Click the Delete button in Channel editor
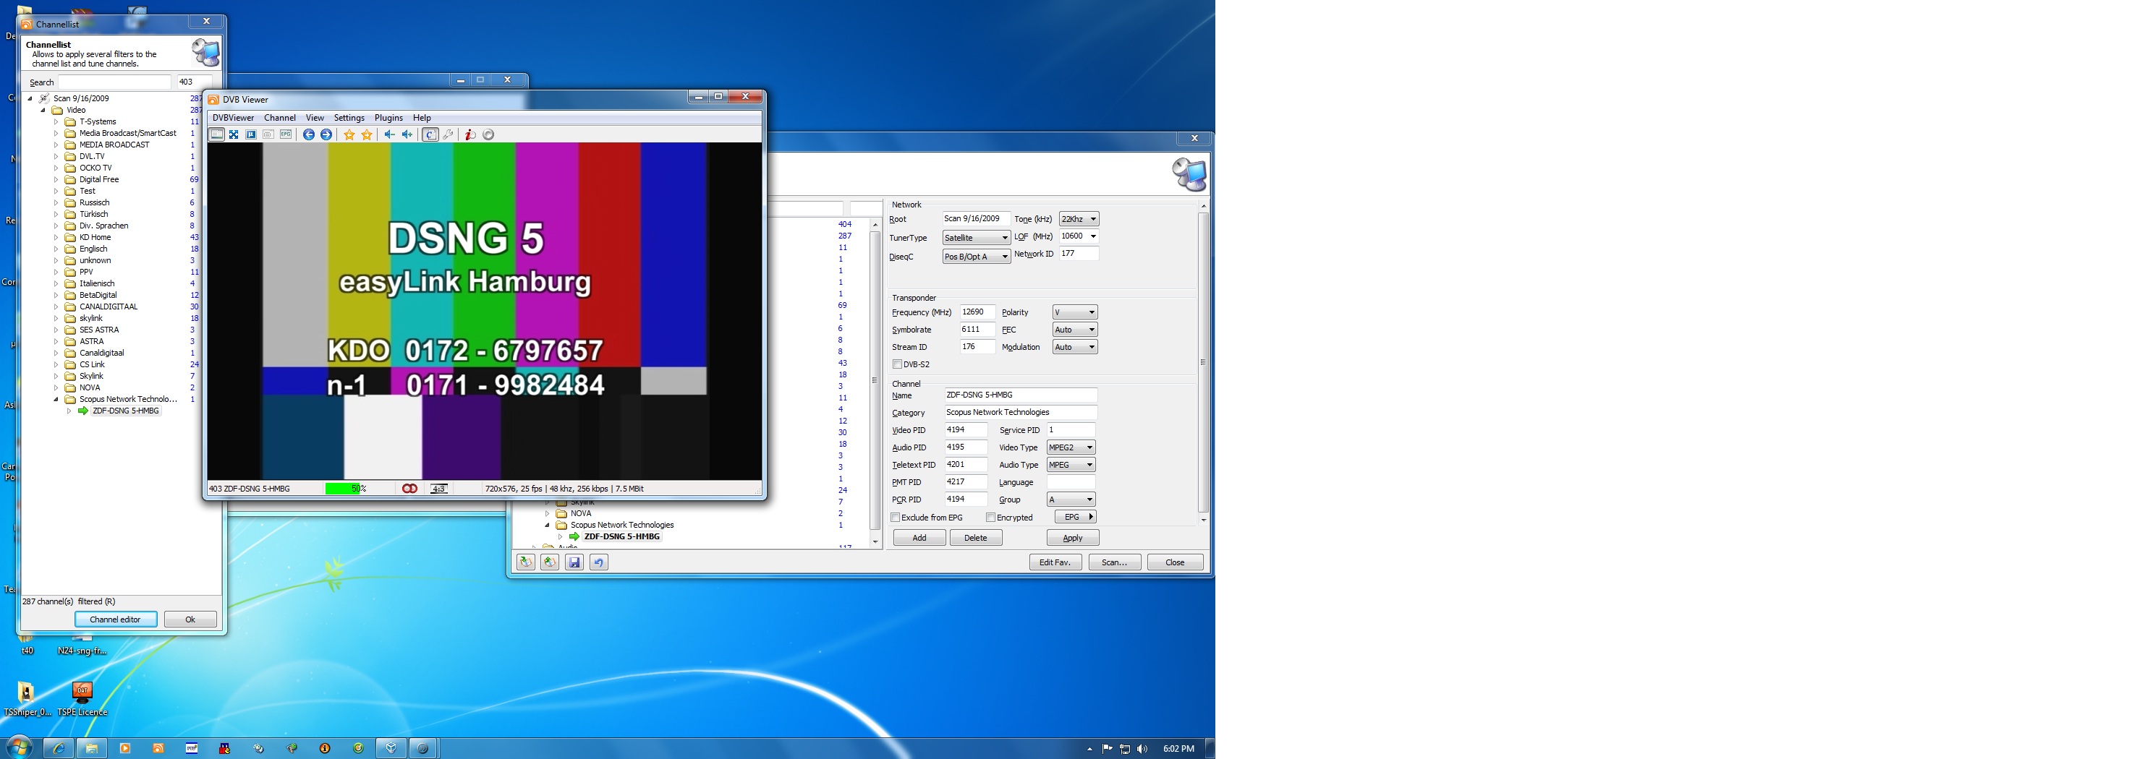This screenshot has height=759, width=2150. coord(976,538)
